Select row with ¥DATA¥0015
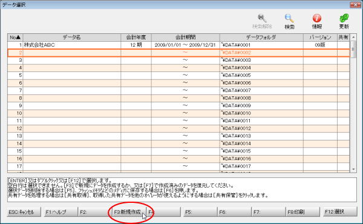Screen dimensions: 363x224 tap(178, 151)
